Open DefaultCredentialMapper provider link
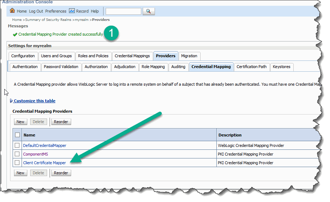The image size is (330, 202). pyautogui.click(x=45, y=145)
